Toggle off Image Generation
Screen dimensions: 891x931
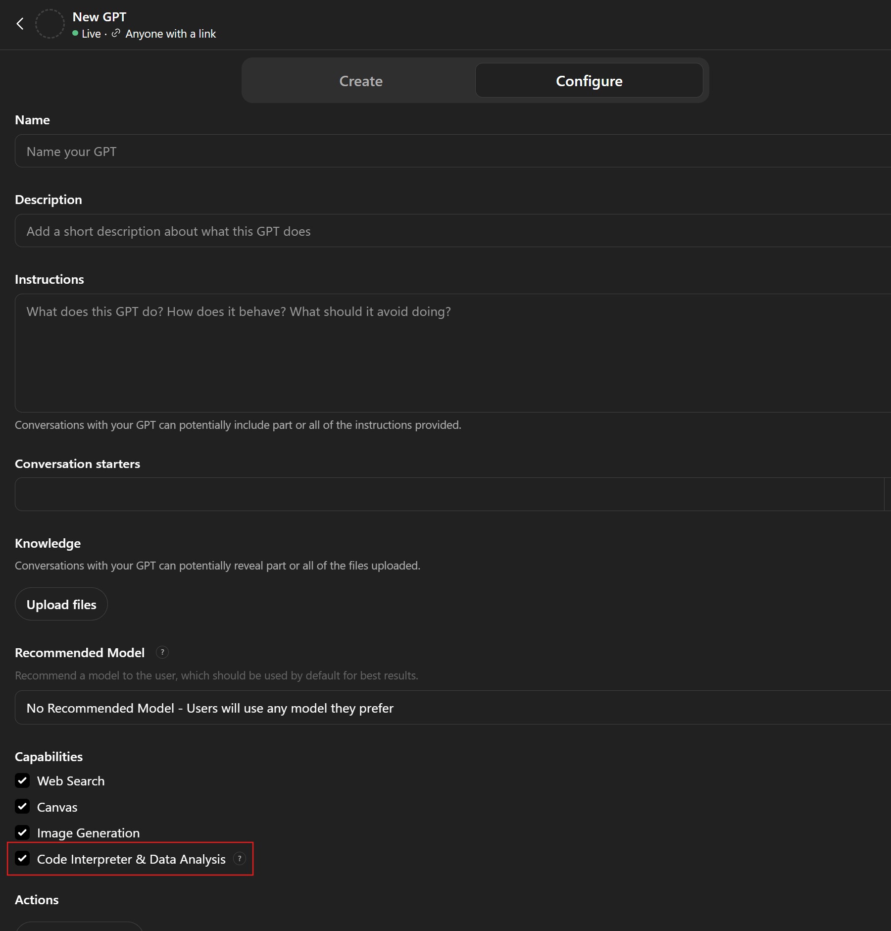22,833
